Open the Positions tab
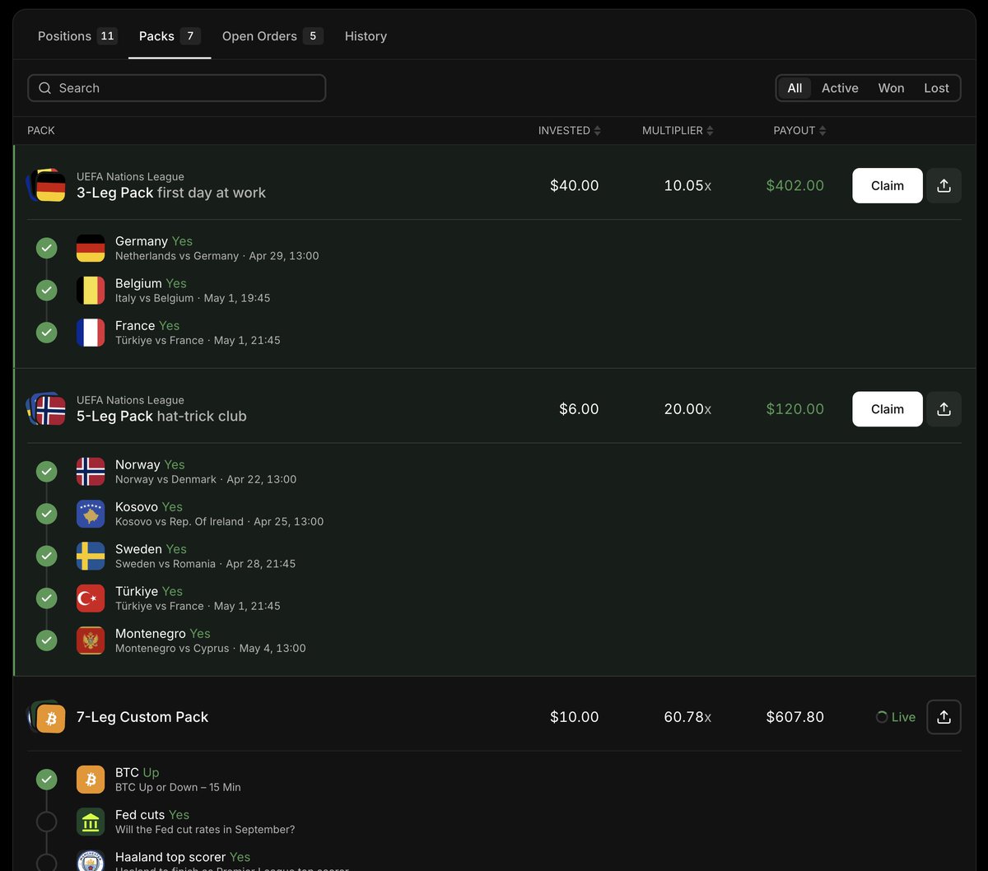 click(x=77, y=36)
